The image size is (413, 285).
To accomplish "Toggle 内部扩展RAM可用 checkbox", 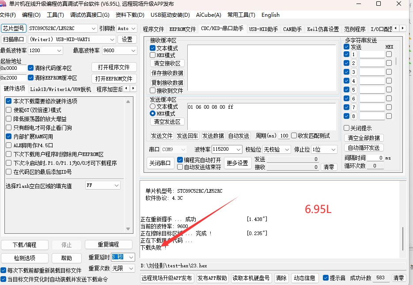I will click(x=9, y=137).
